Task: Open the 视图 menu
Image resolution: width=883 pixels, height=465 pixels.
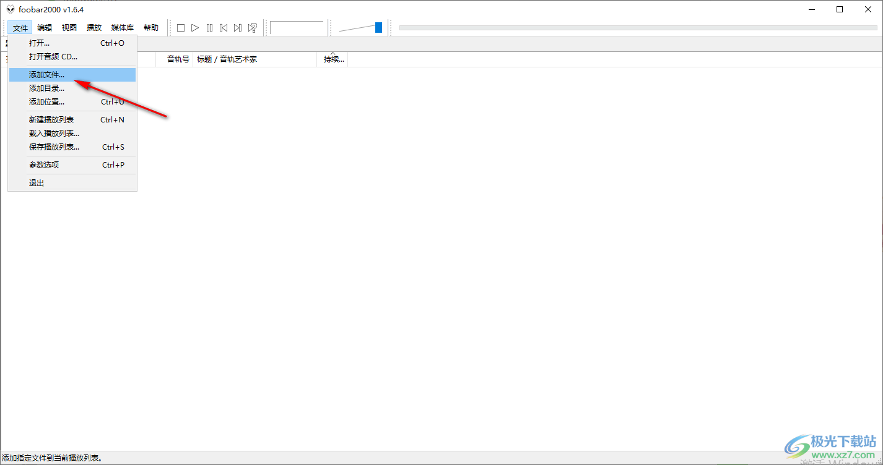Action: point(69,28)
